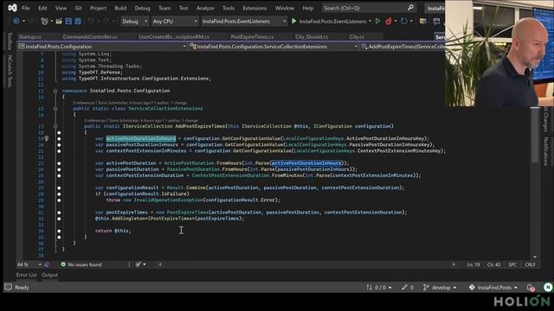Open the Analyze menu
This screenshot has width=554, height=311.
tap(205, 8)
